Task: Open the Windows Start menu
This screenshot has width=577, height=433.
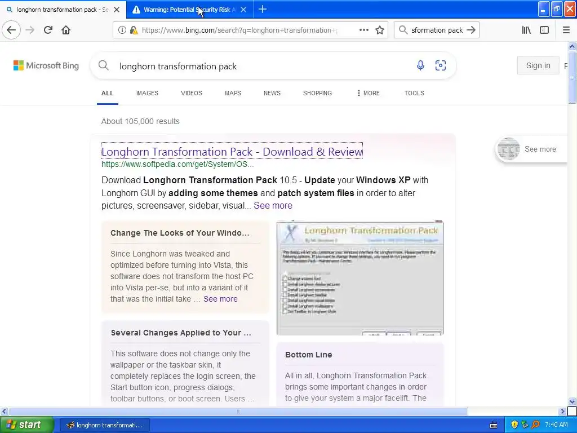Action: tap(26, 425)
